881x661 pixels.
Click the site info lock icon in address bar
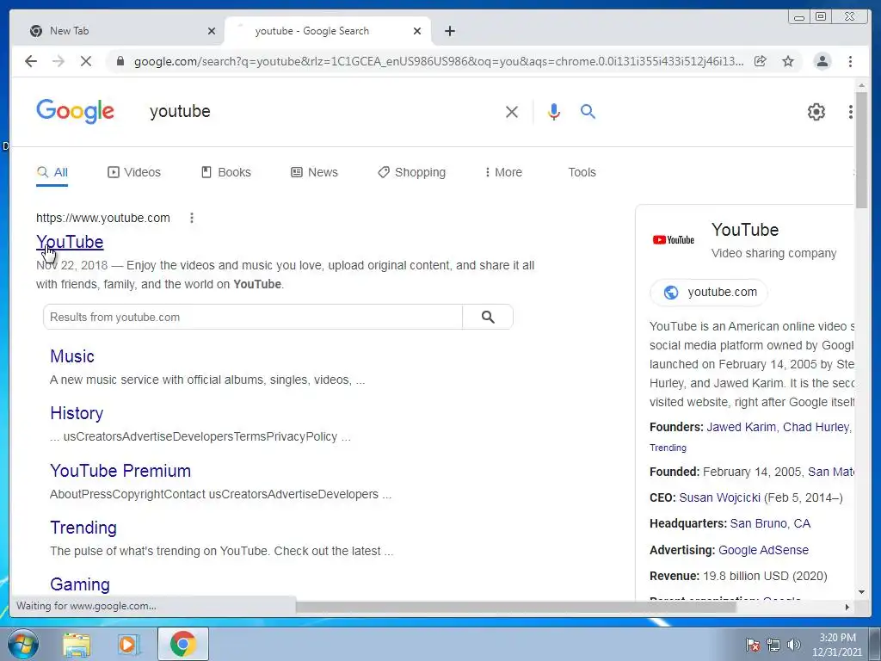[120, 61]
